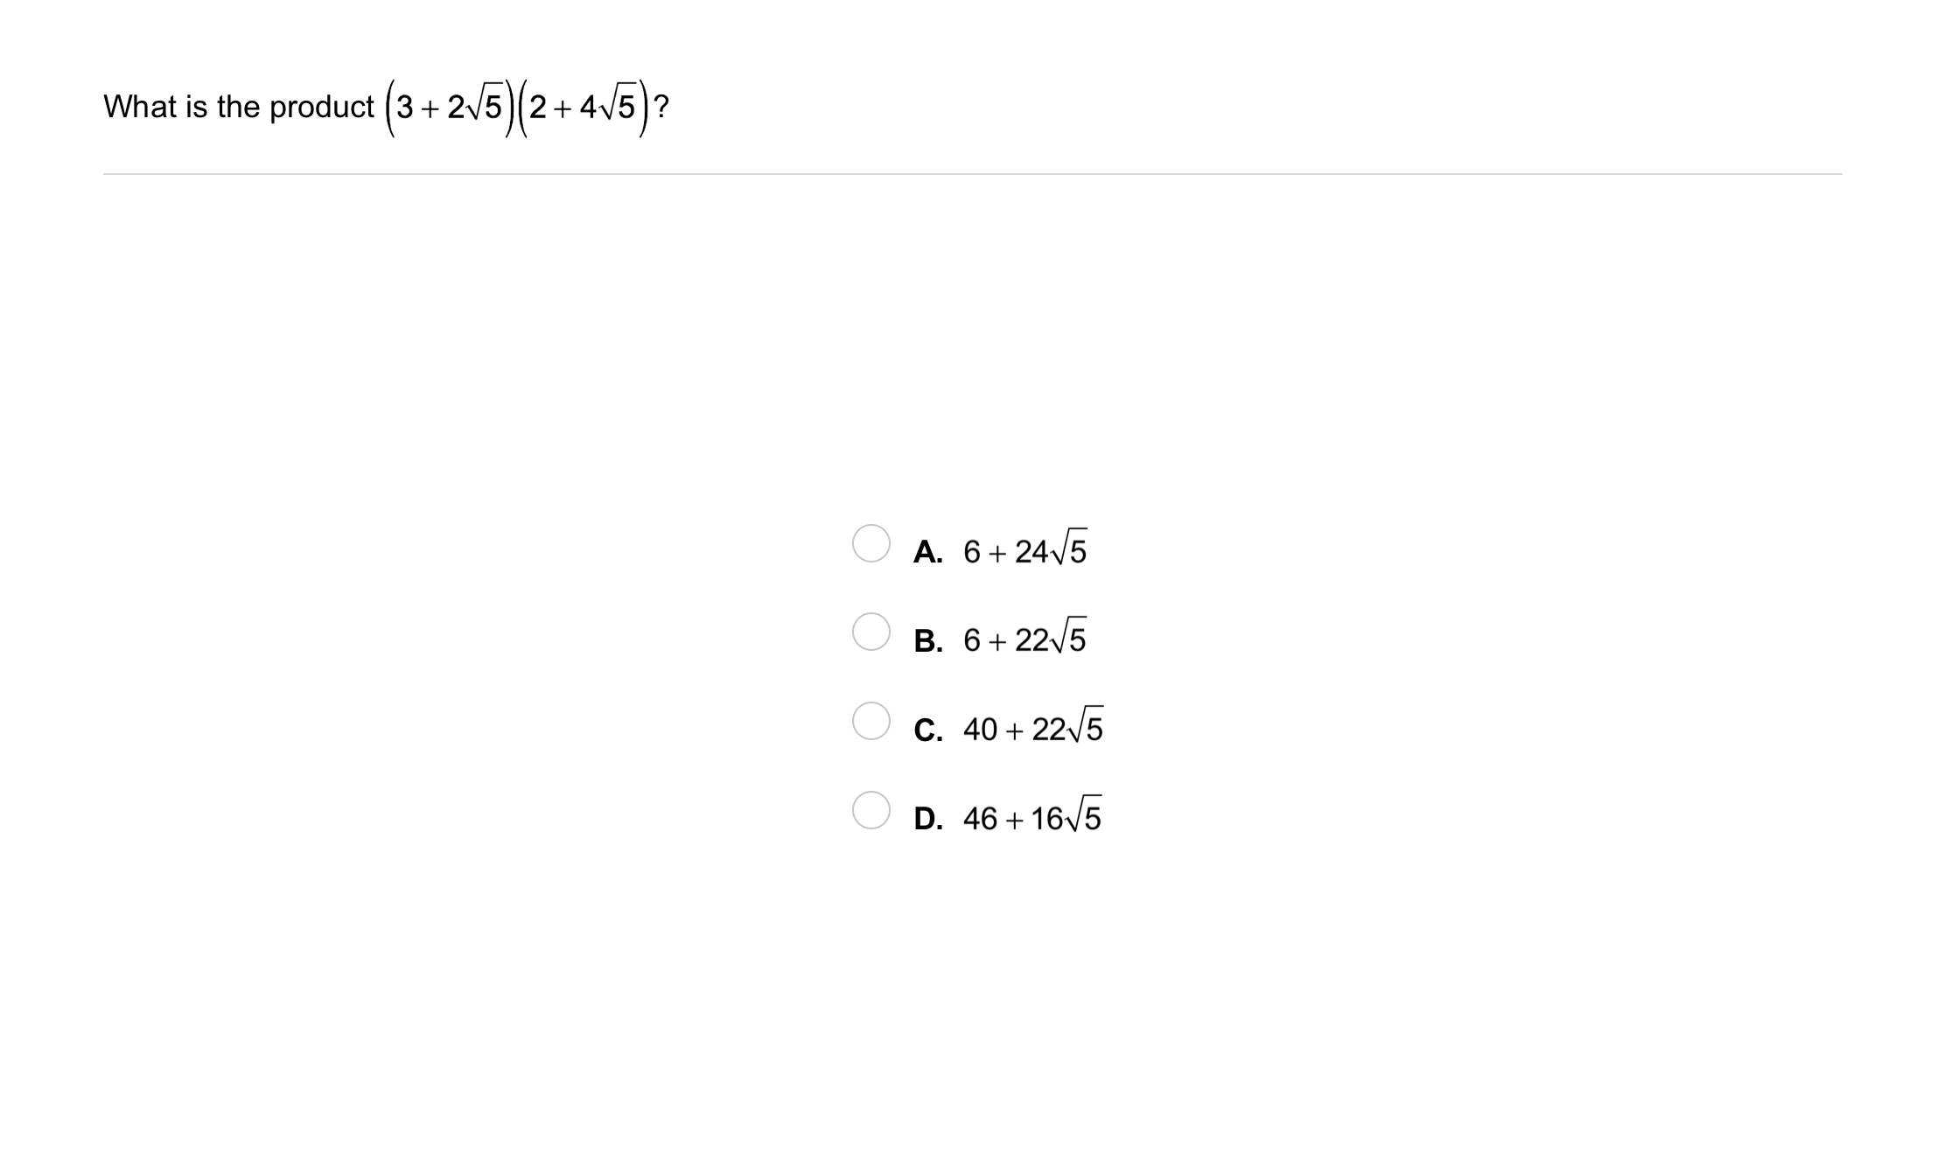Click the bold letter label "C."

pyautogui.click(x=927, y=730)
